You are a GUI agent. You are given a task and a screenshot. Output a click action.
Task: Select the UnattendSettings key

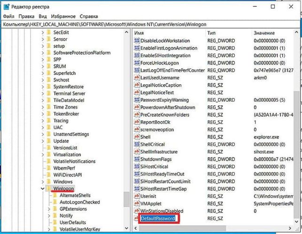pos(71,134)
